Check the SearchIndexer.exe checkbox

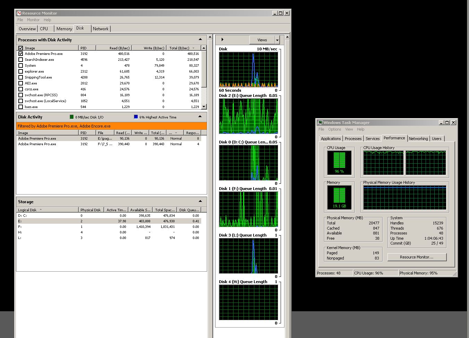coord(21,60)
